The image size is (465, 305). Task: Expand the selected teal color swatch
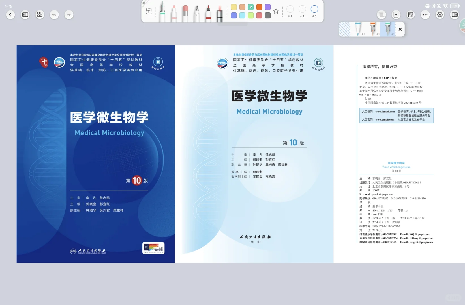tap(251, 7)
